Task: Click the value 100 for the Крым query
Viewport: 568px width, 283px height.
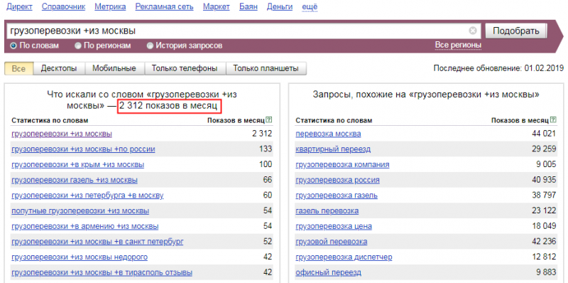Action: 266,165
